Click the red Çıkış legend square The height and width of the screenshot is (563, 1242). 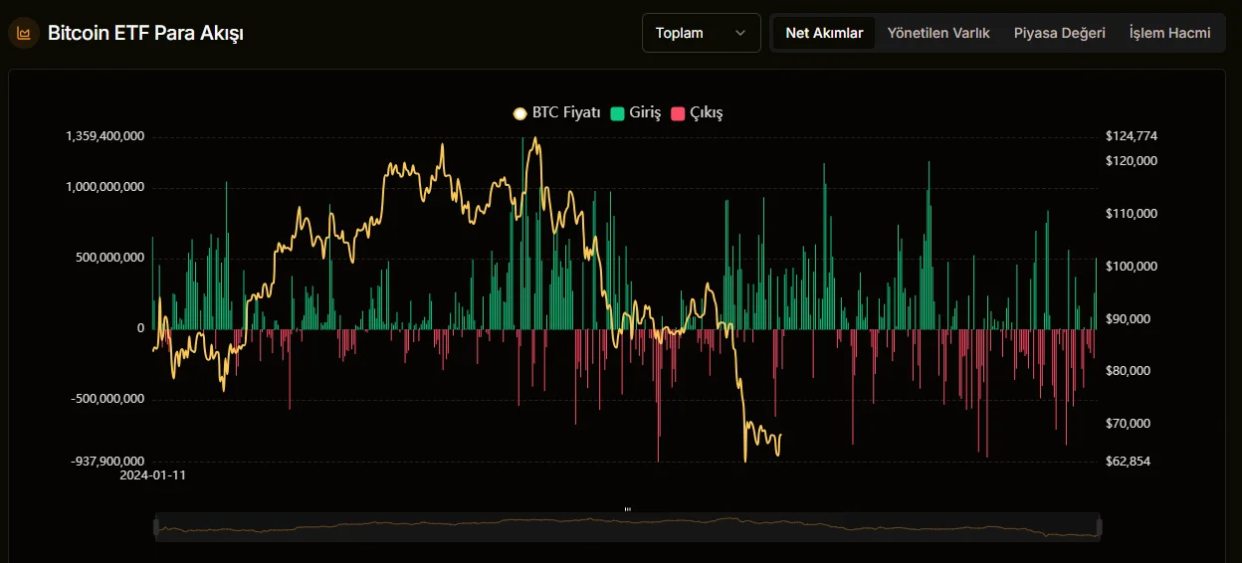click(679, 113)
